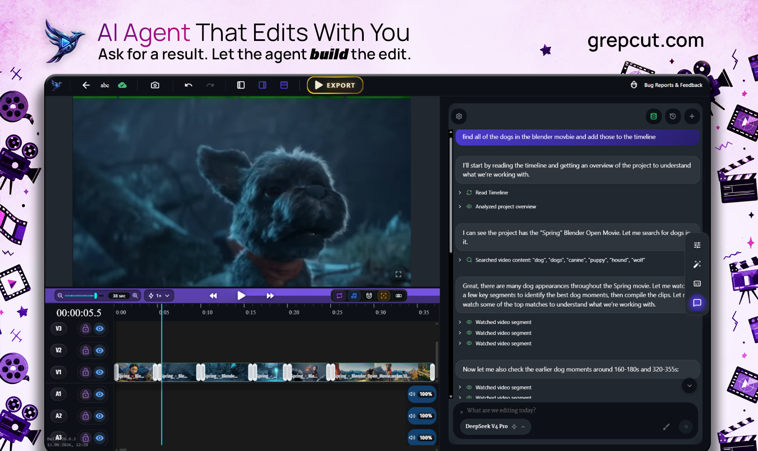The height and width of the screenshot is (451, 758).
Task: Open the agent chat settings gear
Action: (459, 117)
